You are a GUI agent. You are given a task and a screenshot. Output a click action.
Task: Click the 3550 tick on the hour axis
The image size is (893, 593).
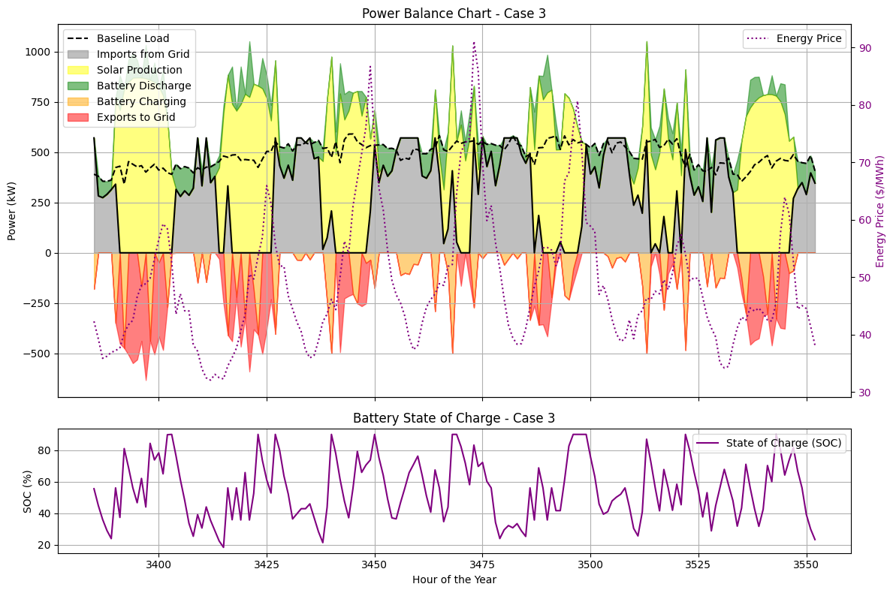[807, 565]
